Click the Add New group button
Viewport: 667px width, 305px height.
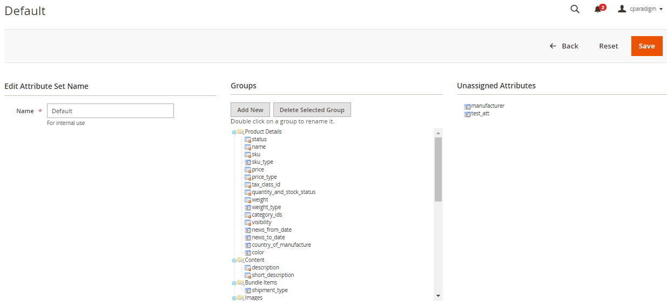pyautogui.click(x=250, y=110)
